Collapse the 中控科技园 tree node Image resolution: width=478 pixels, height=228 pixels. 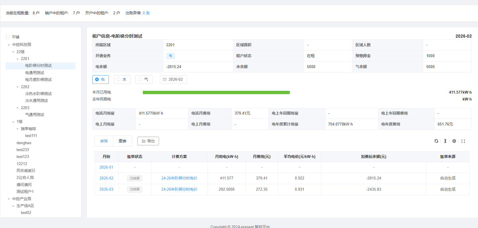pyautogui.click(x=9, y=45)
